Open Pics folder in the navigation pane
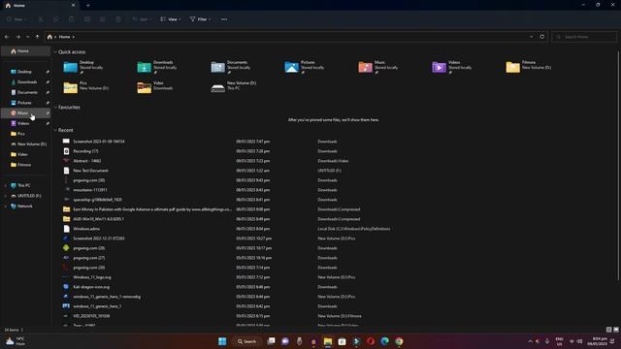The height and width of the screenshot is (349, 621). tap(21, 134)
